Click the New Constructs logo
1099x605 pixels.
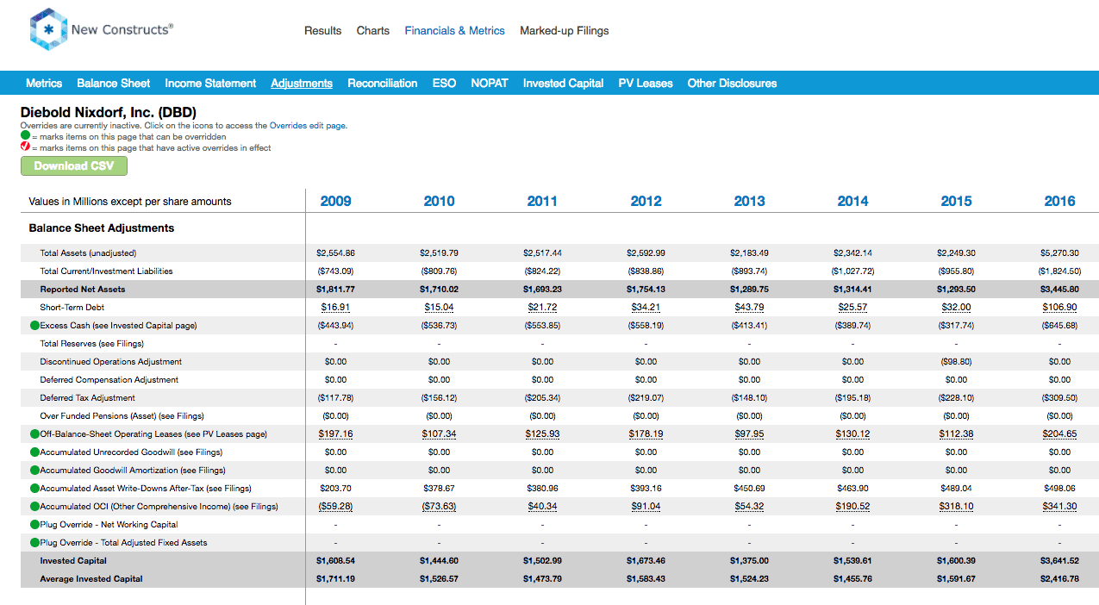pyautogui.click(x=101, y=30)
